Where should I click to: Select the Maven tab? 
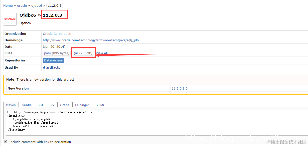[11, 105]
